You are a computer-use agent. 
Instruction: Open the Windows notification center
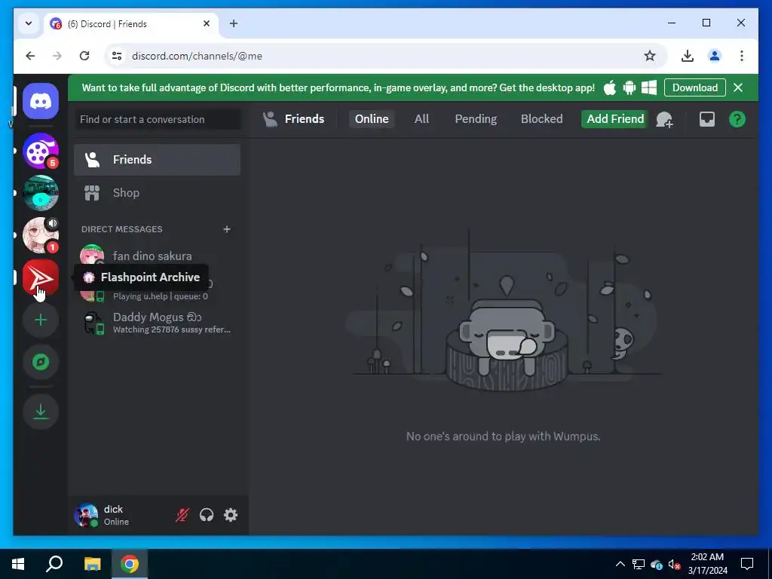click(747, 564)
